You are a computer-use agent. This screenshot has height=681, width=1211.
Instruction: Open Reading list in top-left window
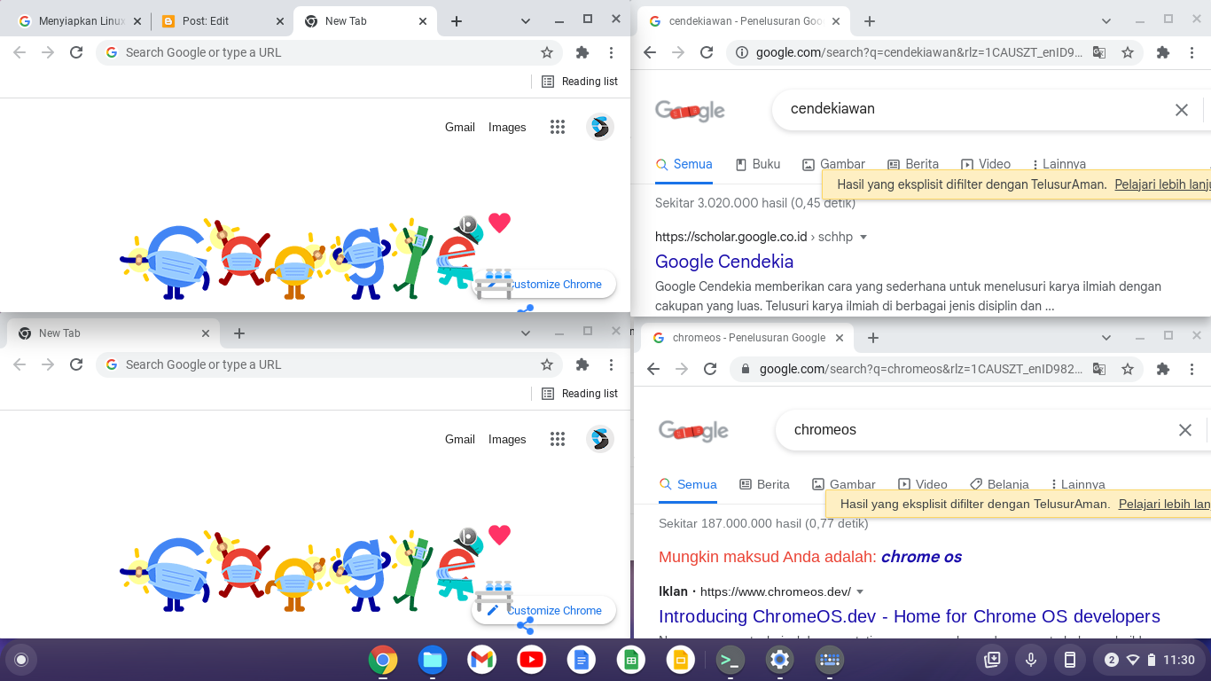580,82
